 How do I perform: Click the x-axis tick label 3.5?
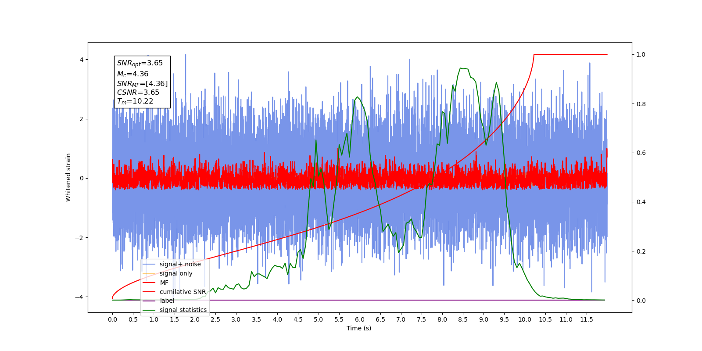[257, 319]
